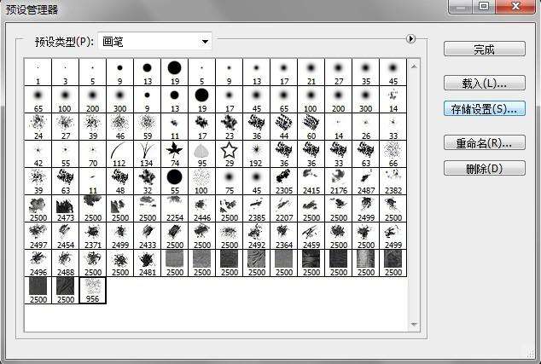Select the 2473 ink brush thumbnail

[65, 208]
